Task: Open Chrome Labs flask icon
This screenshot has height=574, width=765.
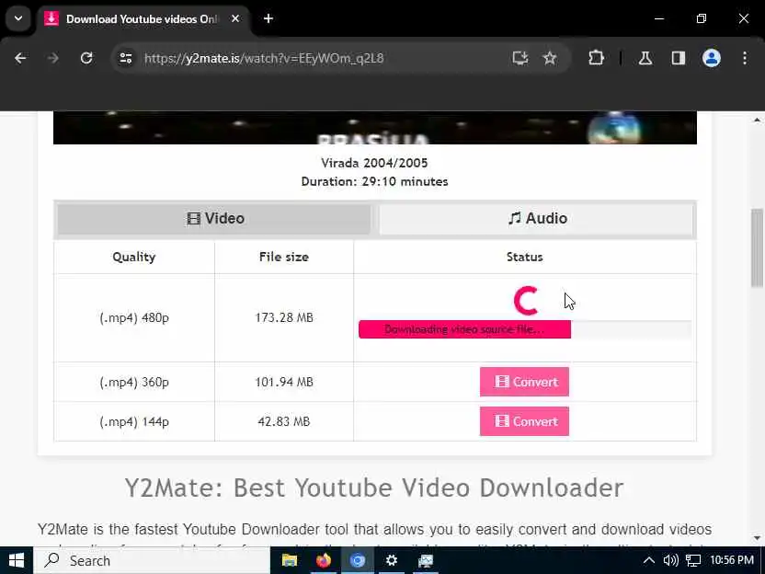Action: click(645, 58)
